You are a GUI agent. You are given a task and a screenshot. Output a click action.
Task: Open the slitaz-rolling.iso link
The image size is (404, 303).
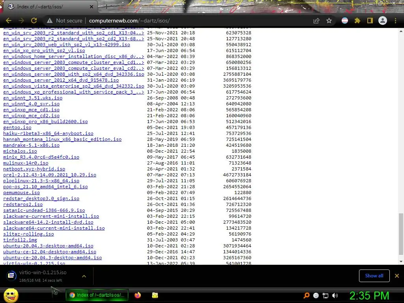(28, 234)
